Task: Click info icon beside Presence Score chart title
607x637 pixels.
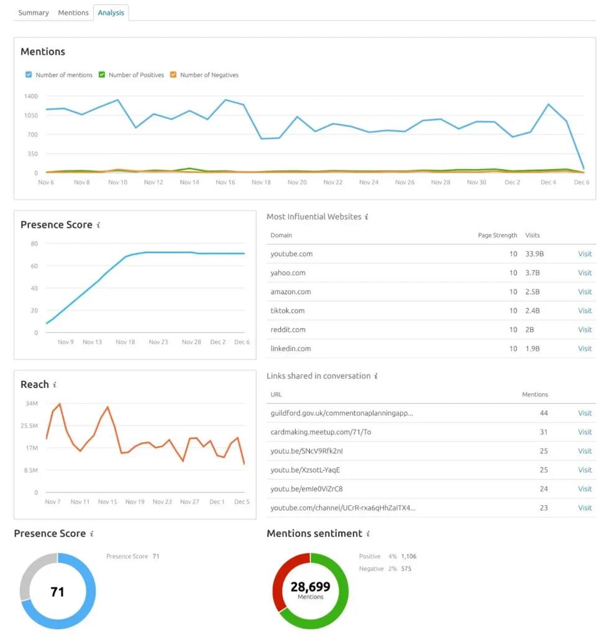Action: (x=99, y=225)
